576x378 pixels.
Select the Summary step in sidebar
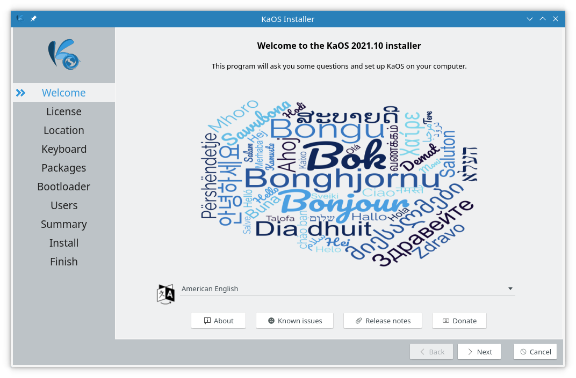[64, 224]
